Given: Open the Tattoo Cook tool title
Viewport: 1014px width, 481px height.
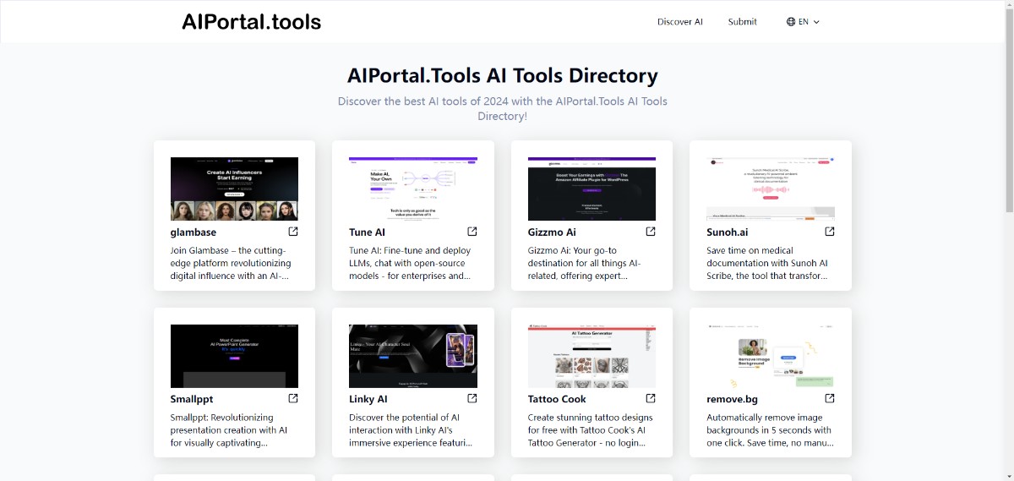Looking at the screenshot, I should [x=557, y=399].
